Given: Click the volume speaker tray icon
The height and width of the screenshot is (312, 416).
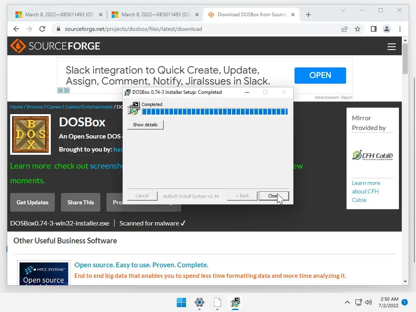Looking at the screenshot, I should (368, 302).
